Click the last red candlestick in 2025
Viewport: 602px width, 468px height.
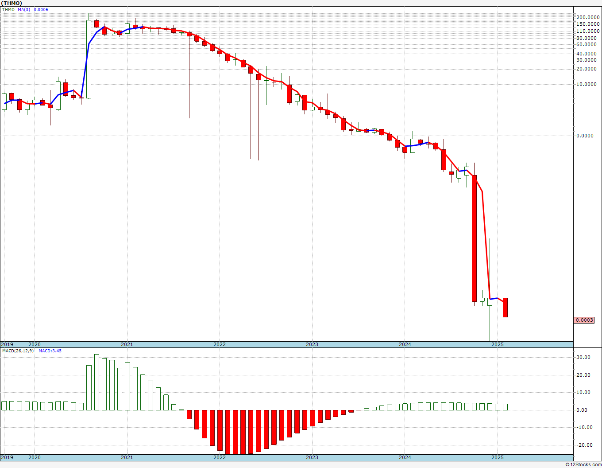[505, 307]
